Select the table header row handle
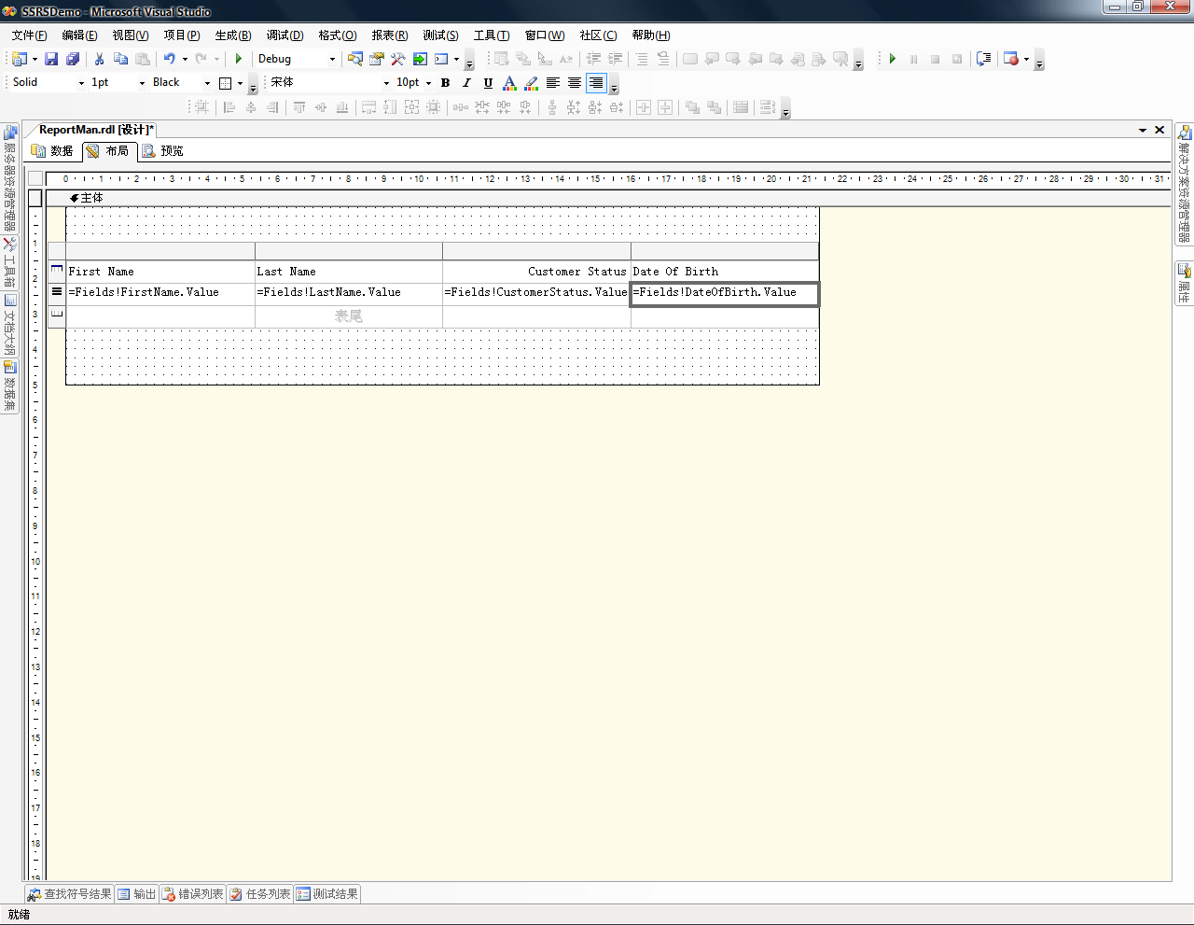The image size is (1194, 925). (57, 271)
